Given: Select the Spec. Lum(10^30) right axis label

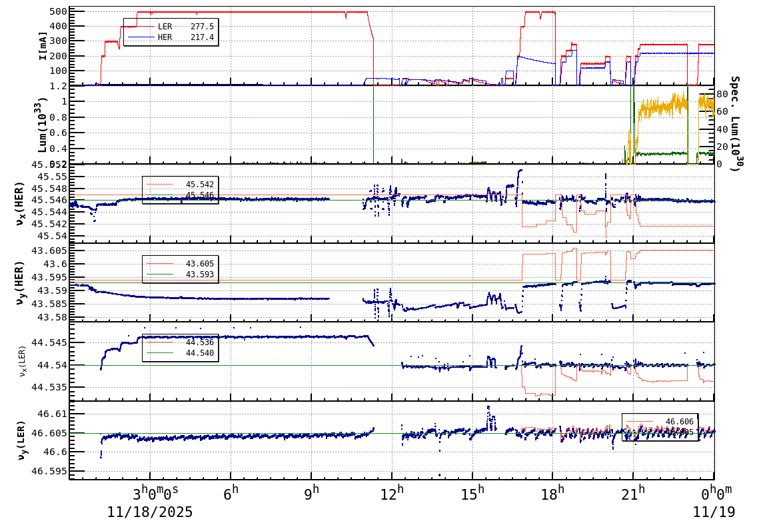Looking at the screenshot, I should (735, 123).
